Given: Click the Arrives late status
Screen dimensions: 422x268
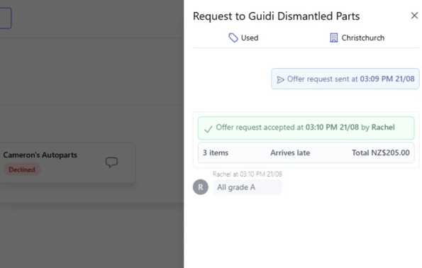Looking at the screenshot, I should pos(290,152).
